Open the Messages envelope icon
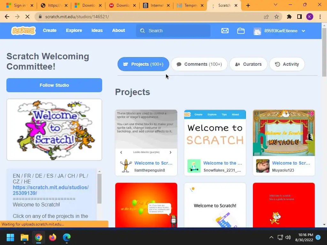This screenshot has width=327, height=245. tap(225, 31)
